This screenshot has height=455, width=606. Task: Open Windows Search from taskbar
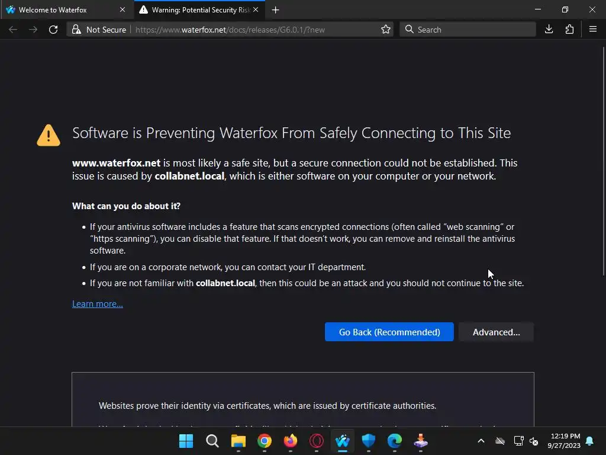coord(212,441)
